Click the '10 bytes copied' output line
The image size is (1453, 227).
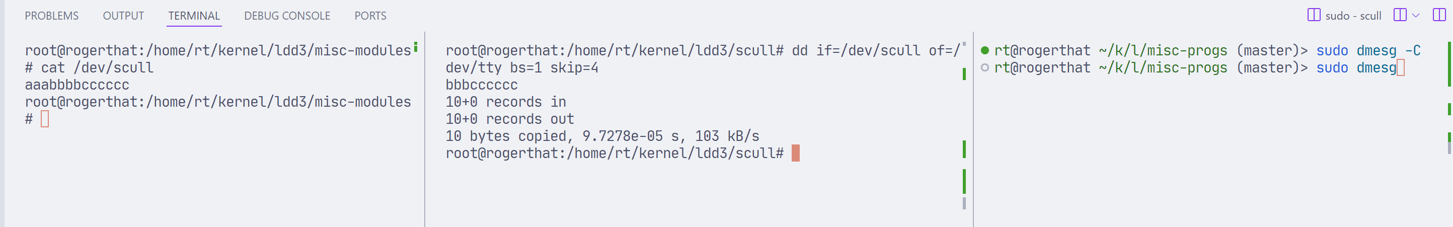(602, 136)
